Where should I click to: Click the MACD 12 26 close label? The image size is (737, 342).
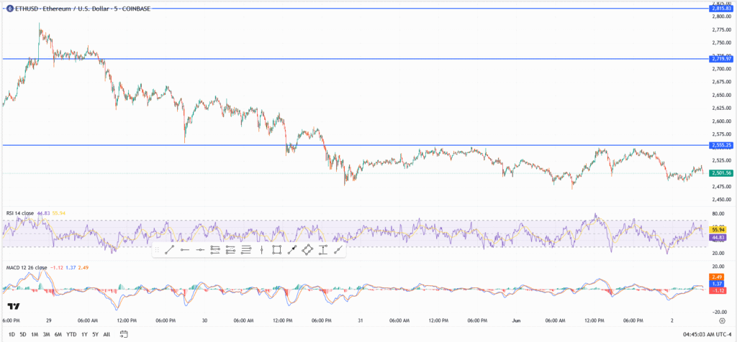click(x=25, y=267)
